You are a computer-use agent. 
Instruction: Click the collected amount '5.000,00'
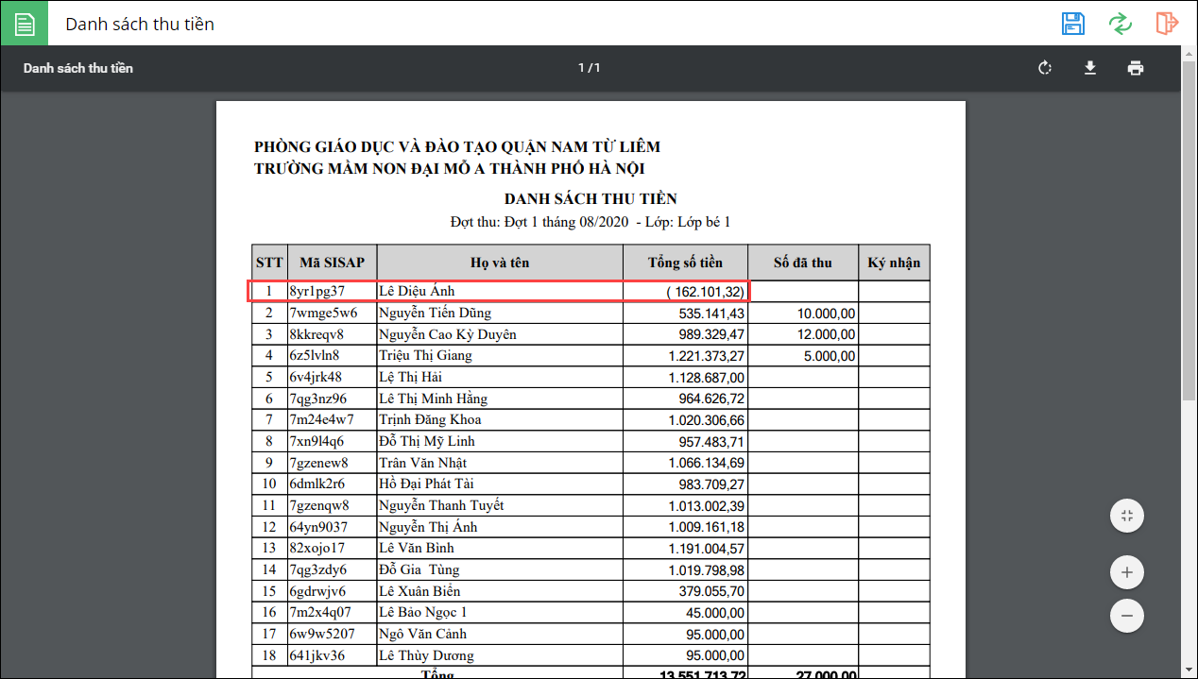pyautogui.click(x=830, y=356)
